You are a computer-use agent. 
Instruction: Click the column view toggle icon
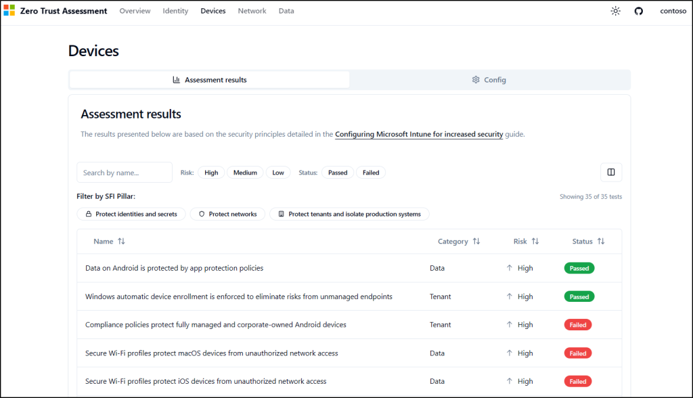pyautogui.click(x=611, y=173)
